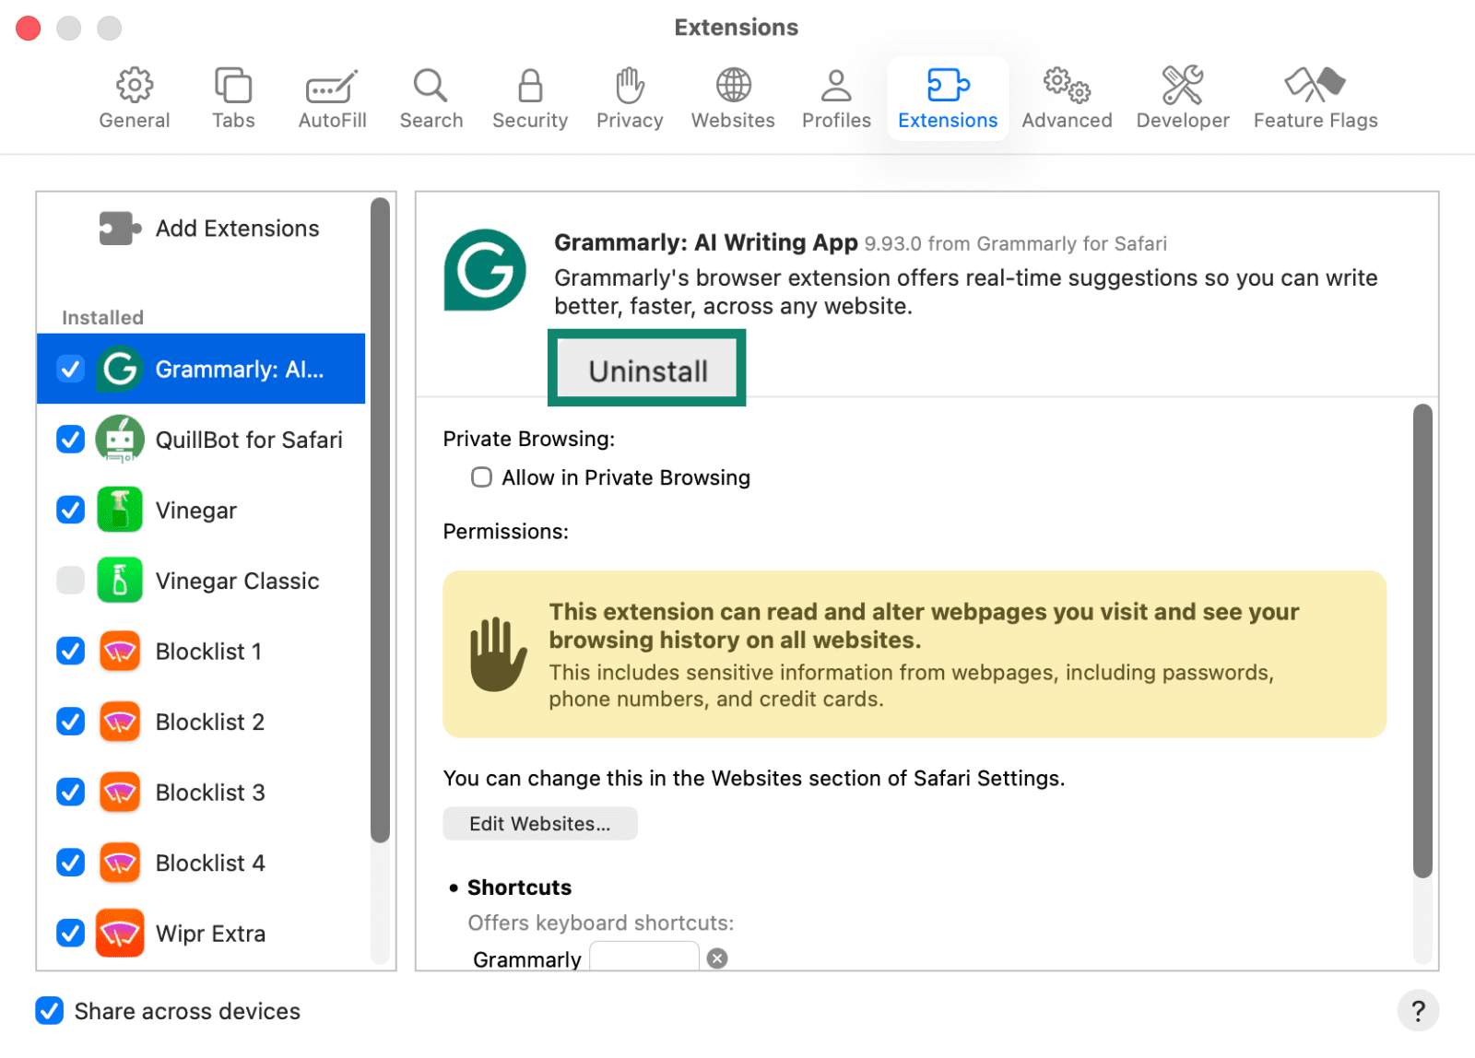Click the Edit Websites button
Viewport: 1475px width, 1058px height.
(x=539, y=823)
